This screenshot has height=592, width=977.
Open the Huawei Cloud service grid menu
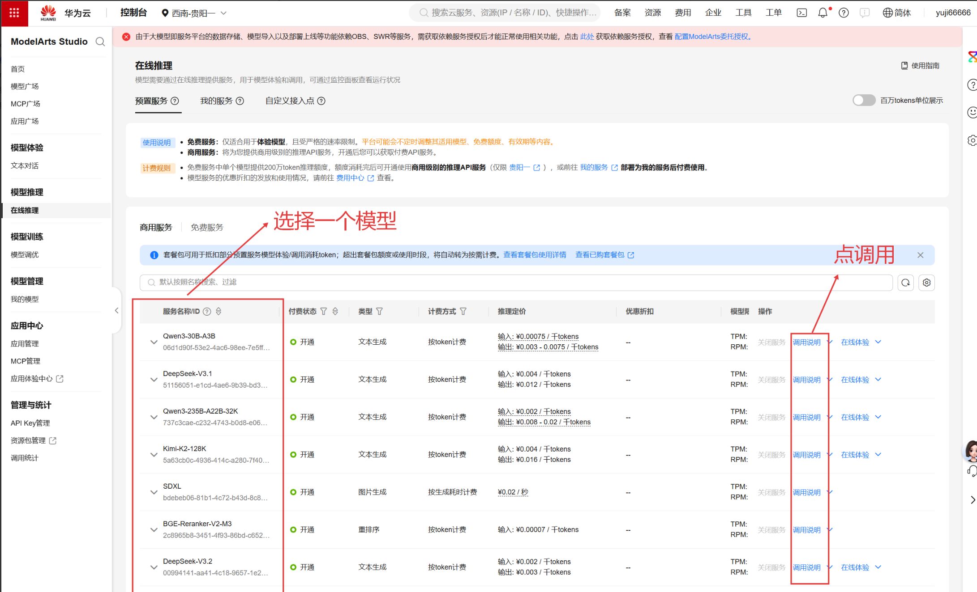pyautogui.click(x=14, y=13)
